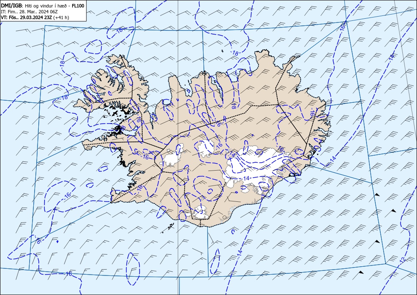
Task: Select the '(+41 h)' forecast offset text
Action: pyautogui.click(x=61, y=17)
